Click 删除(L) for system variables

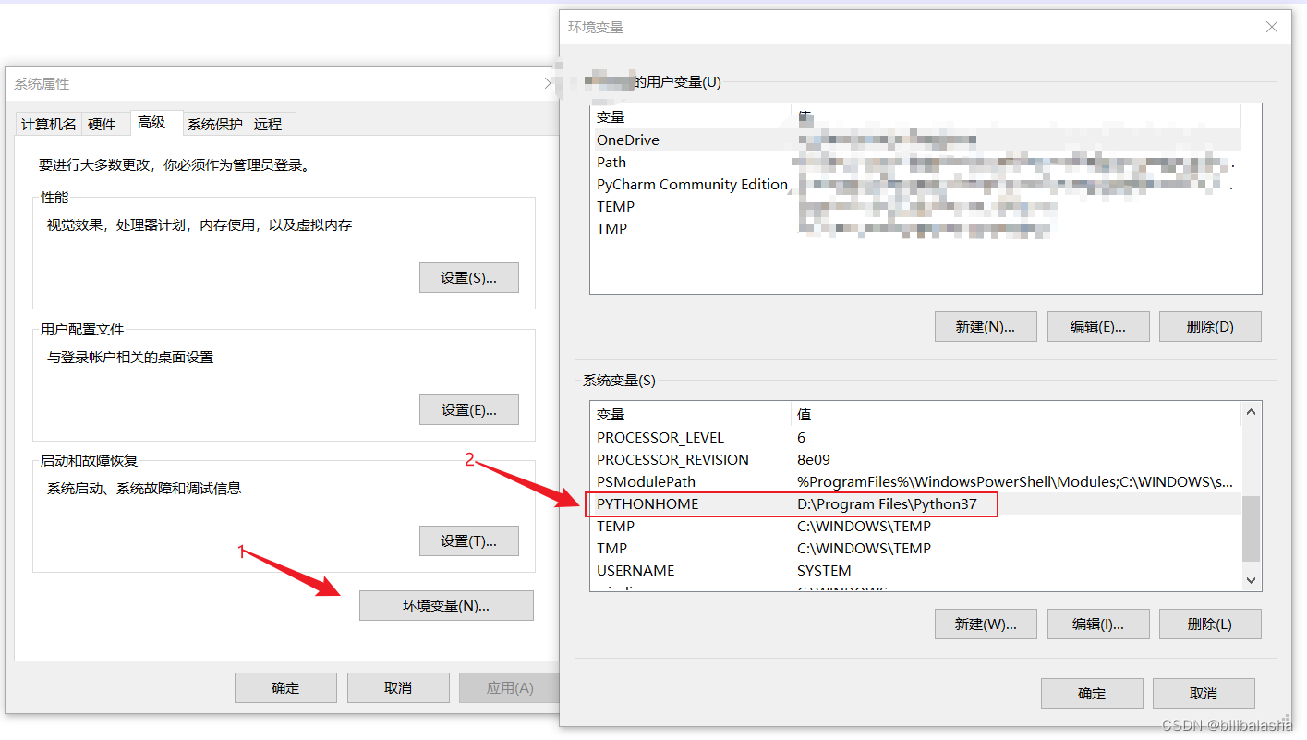pyautogui.click(x=1210, y=624)
